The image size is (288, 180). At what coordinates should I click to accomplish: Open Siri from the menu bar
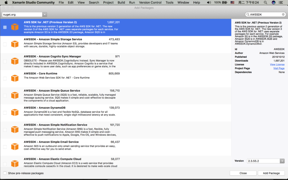(x=274, y=3)
